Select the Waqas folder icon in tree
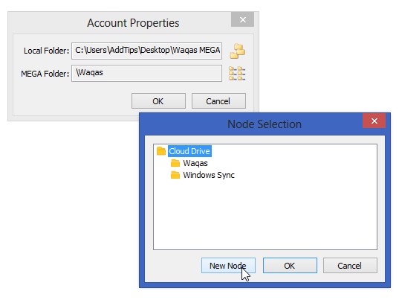This screenshot has width=399, height=300. click(x=175, y=163)
